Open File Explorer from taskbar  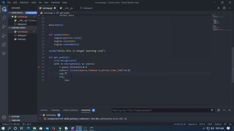pyautogui.click(x=34, y=128)
